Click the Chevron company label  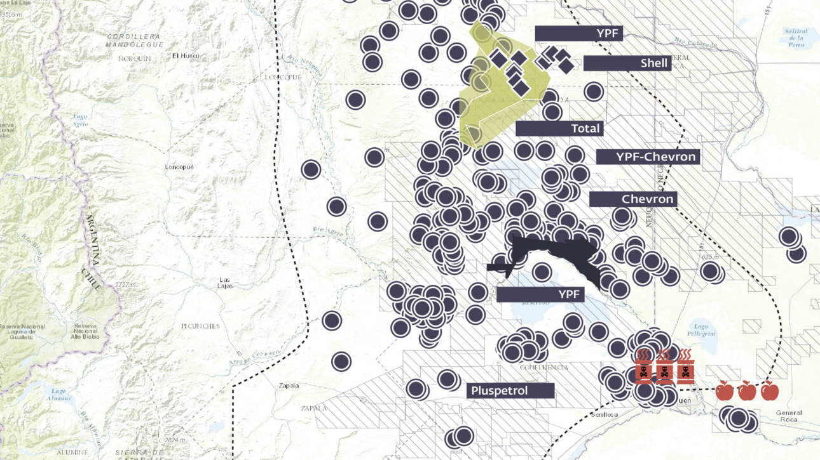[633, 199]
